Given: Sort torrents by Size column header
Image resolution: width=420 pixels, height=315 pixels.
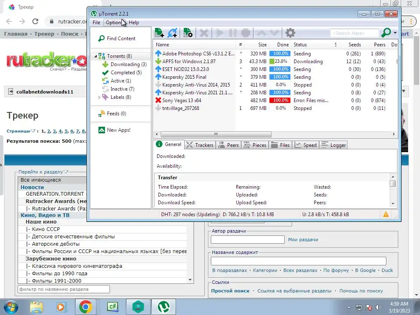Looking at the screenshot, I should click(x=257, y=45).
